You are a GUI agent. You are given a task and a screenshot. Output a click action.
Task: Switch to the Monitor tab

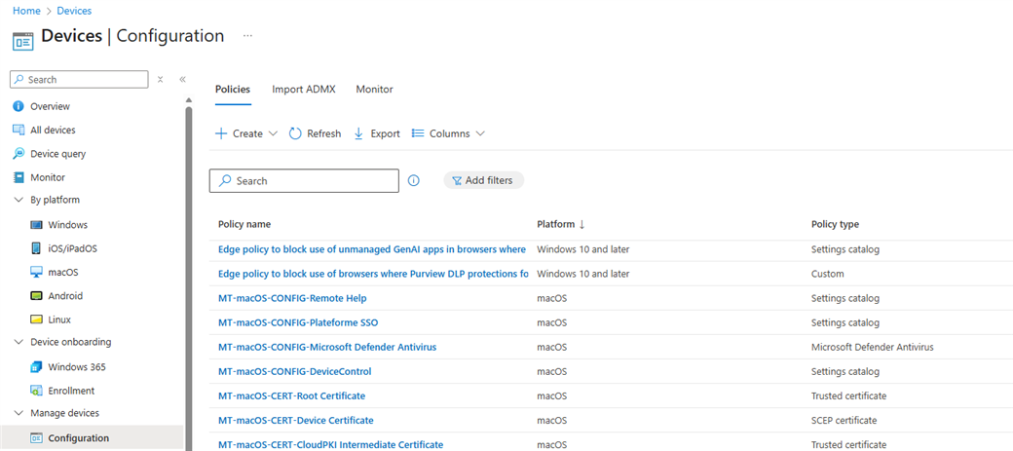pos(374,89)
